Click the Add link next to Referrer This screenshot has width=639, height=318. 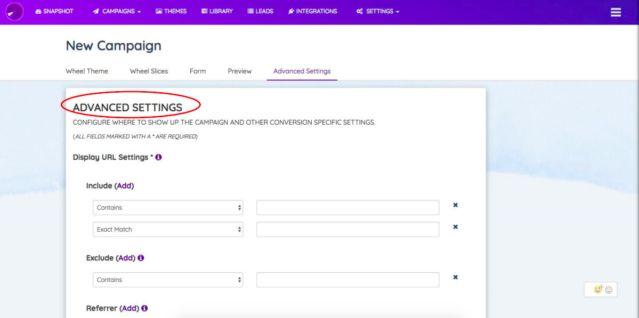pos(129,308)
